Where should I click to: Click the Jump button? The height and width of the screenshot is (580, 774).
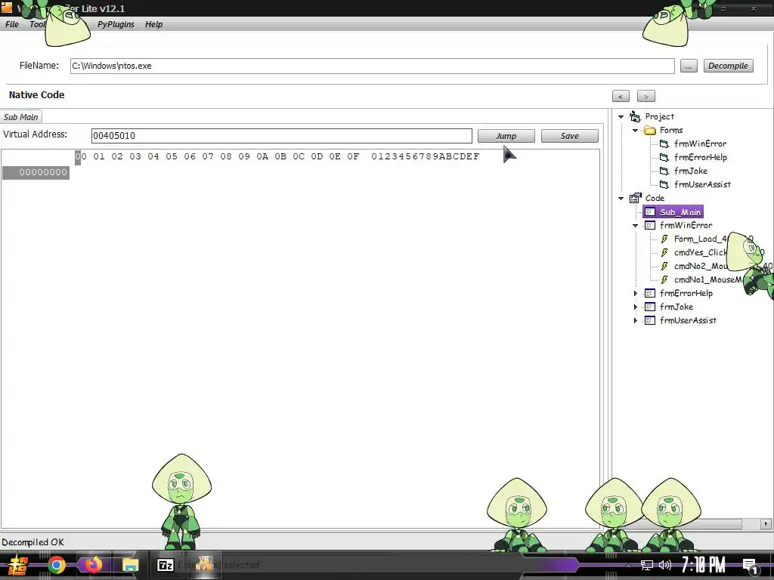(x=506, y=136)
